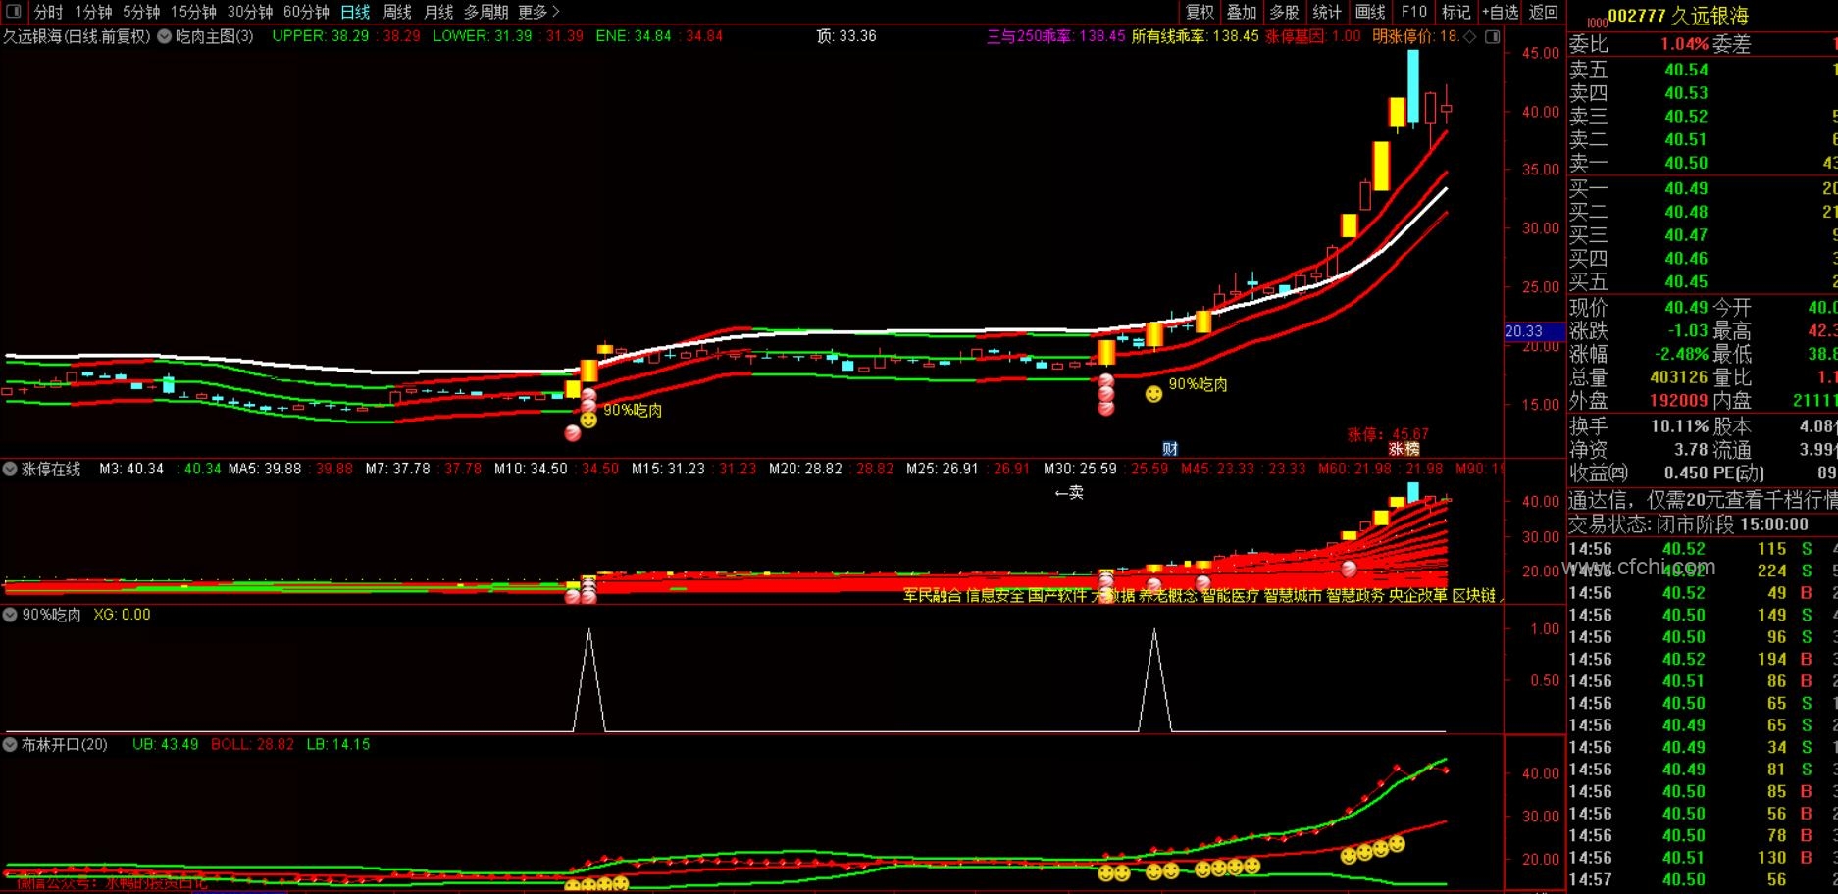The image size is (1838, 894).
Task: Click the 买一 price 40.49
Action: tap(1686, 188)
